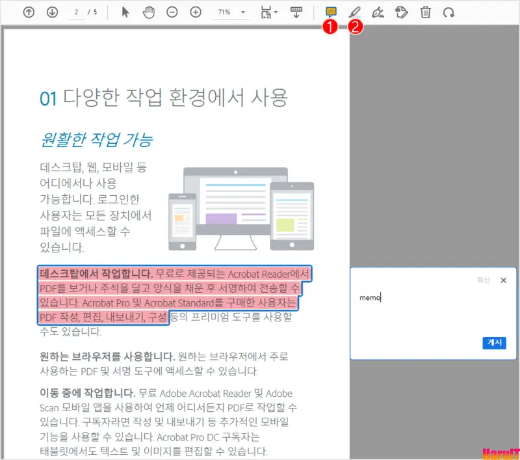Image resolution: width=520 pixels, height=460 pixels.
Task: Open the document editing tool icon
Action: tap(402, 12)
